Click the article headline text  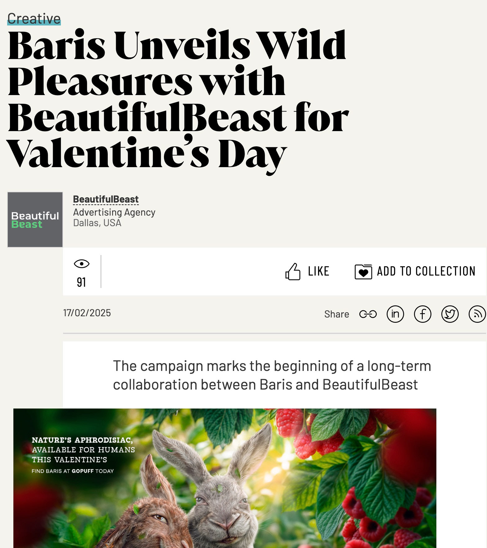pos(177,99)
